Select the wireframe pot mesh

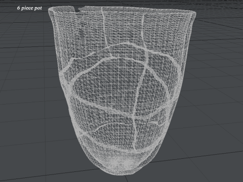pos(122,90)
